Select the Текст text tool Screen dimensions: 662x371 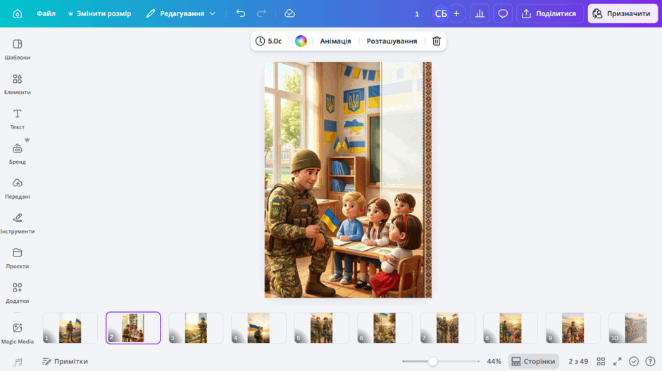[18, 119]
